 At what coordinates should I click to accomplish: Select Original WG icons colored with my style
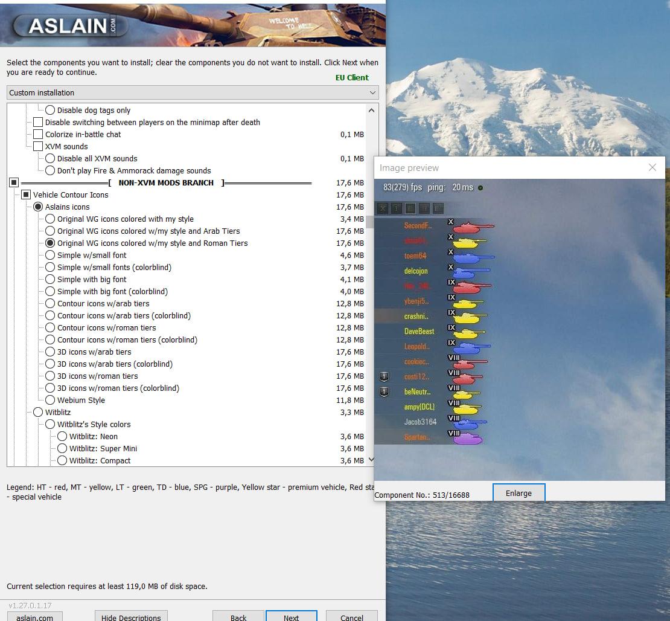(x=50, y=219)
